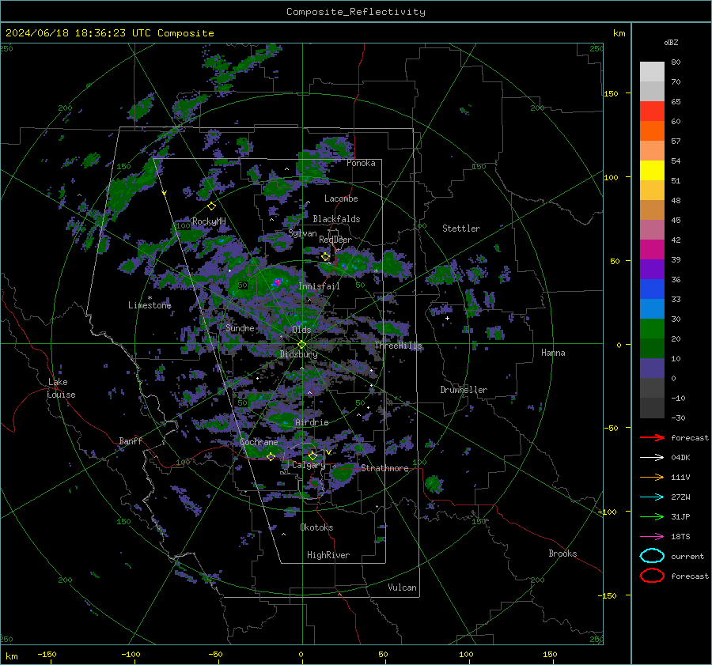Click the Composite_Reflectivity title text

click(356, 12)
